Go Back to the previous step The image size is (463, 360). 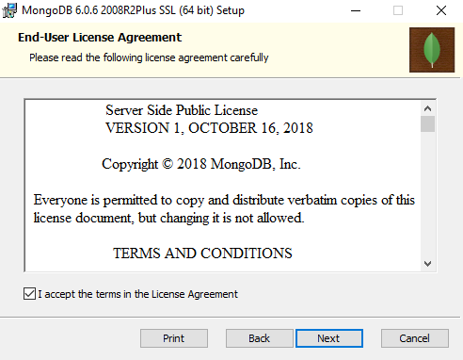pos(259,338)
